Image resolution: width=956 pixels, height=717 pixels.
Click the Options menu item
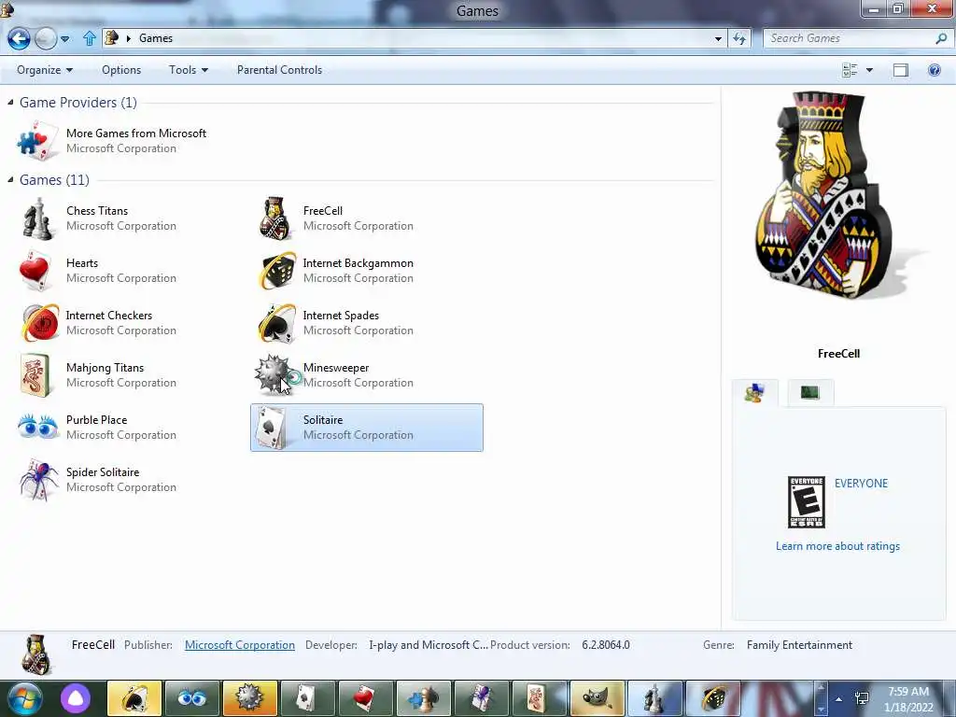121,70
